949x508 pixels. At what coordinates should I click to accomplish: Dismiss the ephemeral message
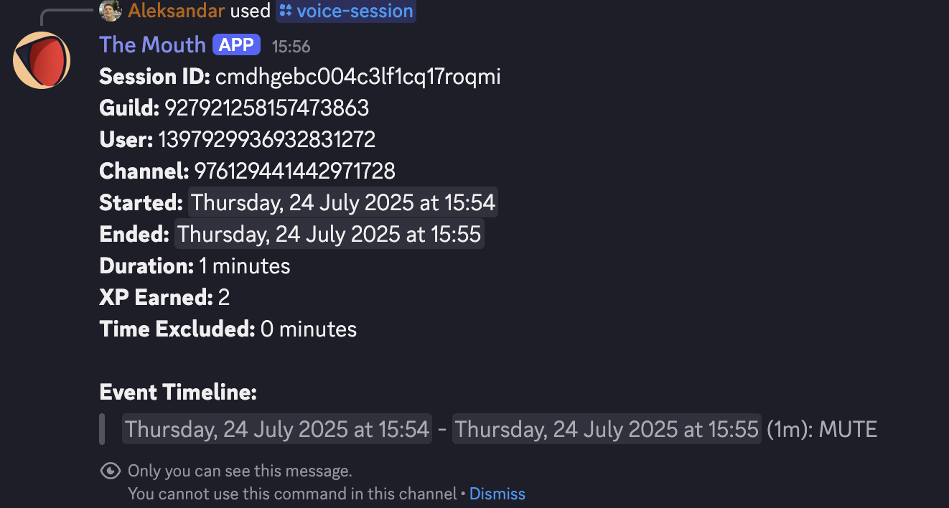497,494
